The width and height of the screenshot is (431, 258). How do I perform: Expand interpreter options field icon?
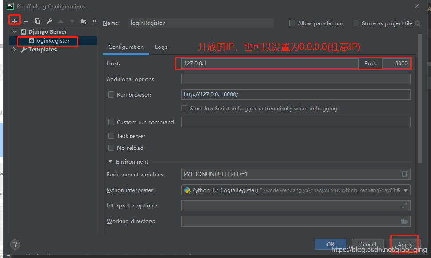[x=404, y=206]
